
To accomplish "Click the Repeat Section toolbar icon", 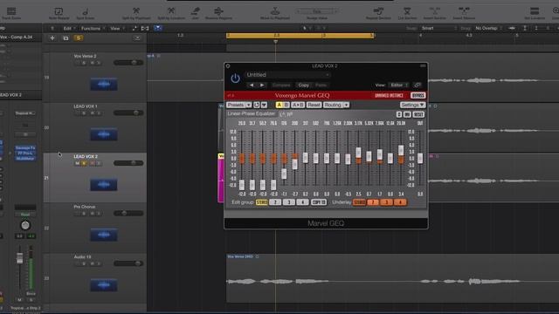I will pos(378,11).
